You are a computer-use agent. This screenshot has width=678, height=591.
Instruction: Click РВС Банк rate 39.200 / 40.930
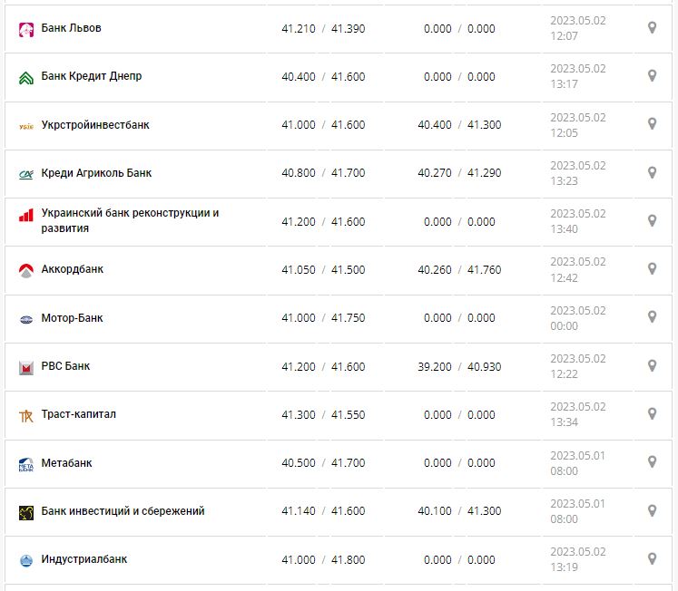pyautogui.click(x=461, y=366)
